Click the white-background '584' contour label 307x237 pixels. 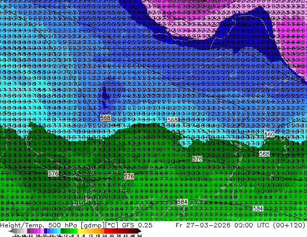pos(258,208)
